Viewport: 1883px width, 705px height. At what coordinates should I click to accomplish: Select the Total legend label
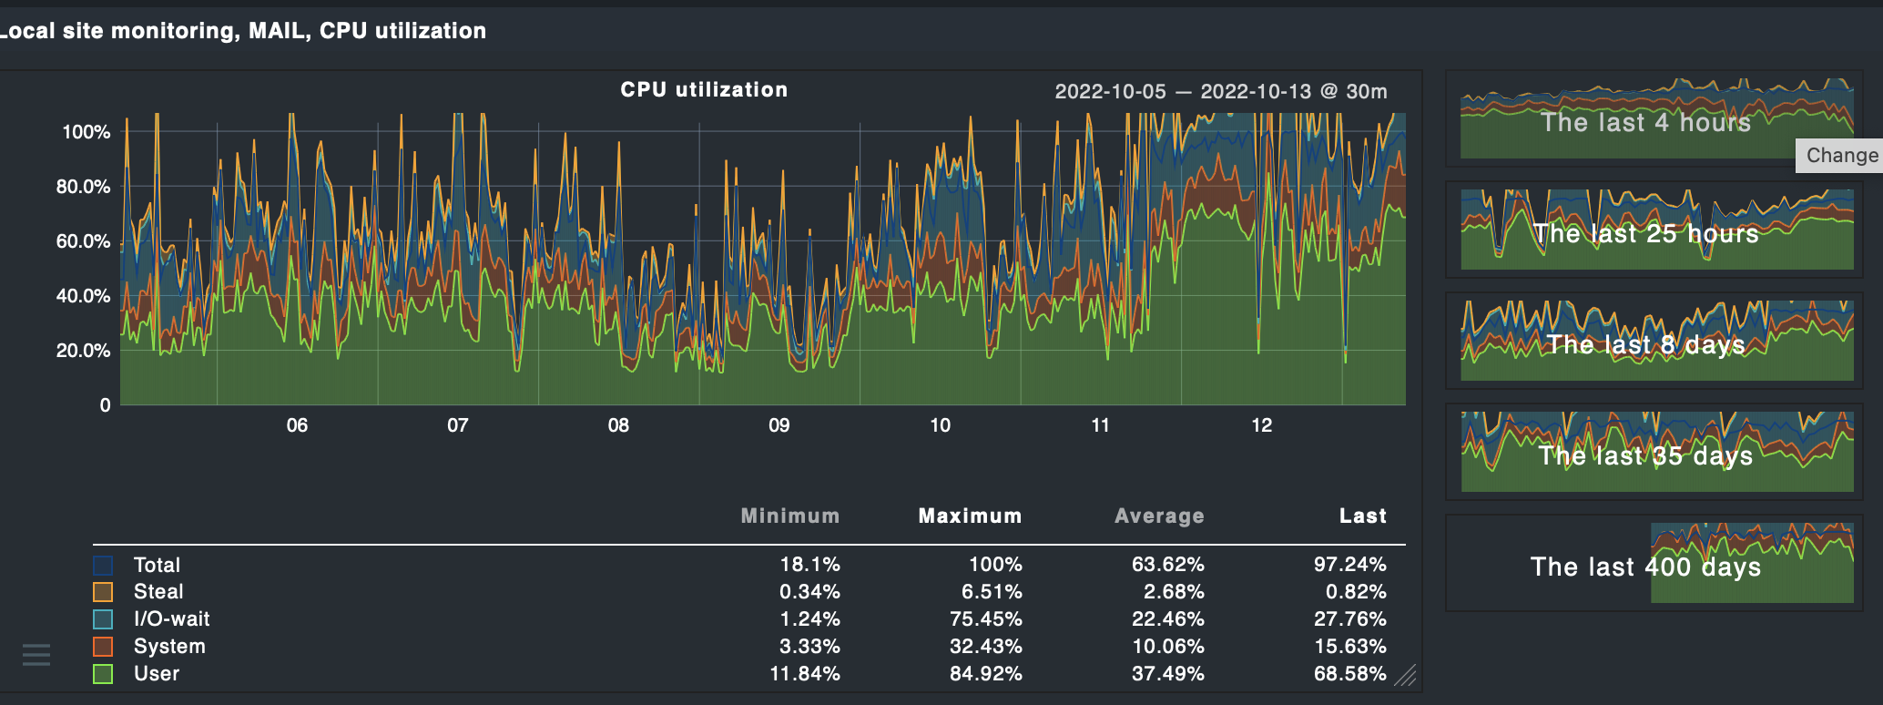click(157, 566)
